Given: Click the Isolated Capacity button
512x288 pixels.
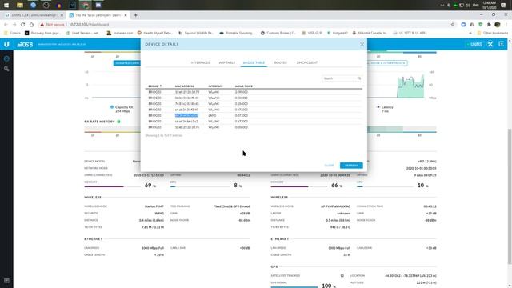Looking at the screenshot, I should coord(127,62).
